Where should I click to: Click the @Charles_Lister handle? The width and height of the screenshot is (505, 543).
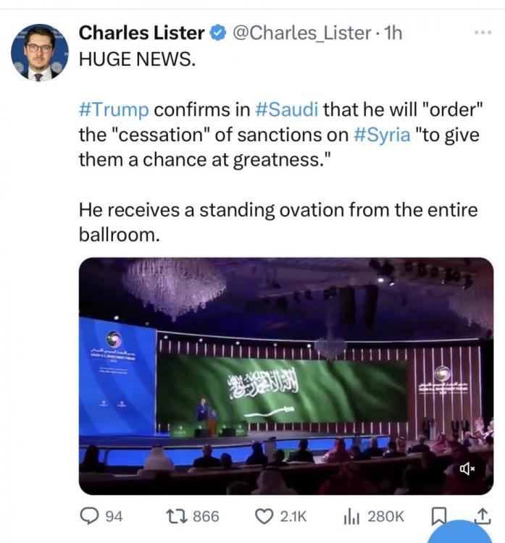(301, 33)
